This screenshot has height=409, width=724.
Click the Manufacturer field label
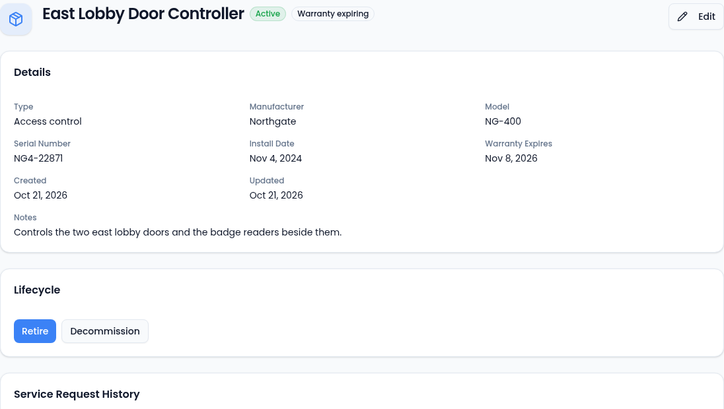point(277,106)
